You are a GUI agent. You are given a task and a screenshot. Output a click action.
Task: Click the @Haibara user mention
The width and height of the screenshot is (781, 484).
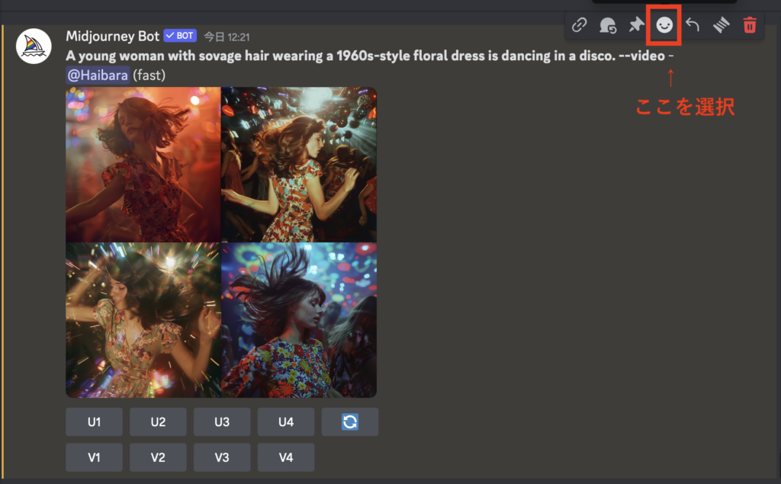[x=98, y=75]
